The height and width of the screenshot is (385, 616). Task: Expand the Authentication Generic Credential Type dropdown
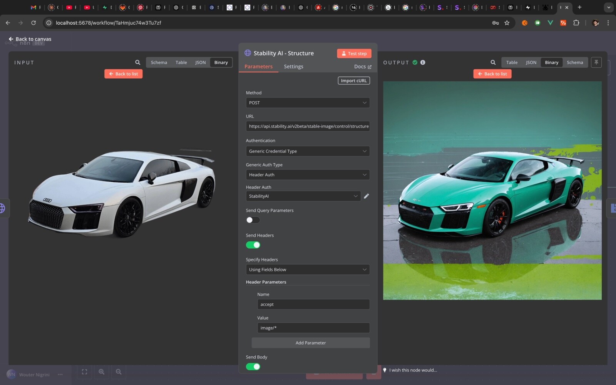[x=308, y=151]
